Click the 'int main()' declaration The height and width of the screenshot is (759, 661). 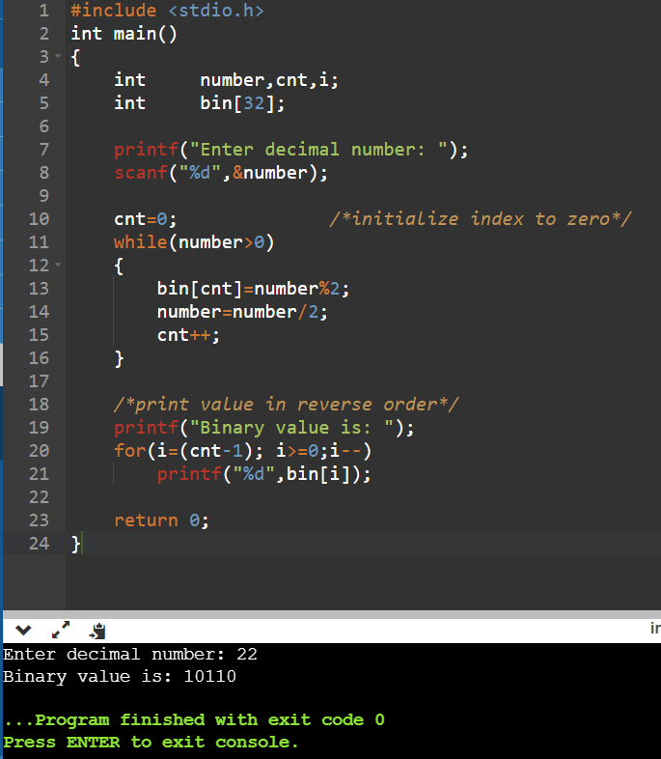click(124, 34)
